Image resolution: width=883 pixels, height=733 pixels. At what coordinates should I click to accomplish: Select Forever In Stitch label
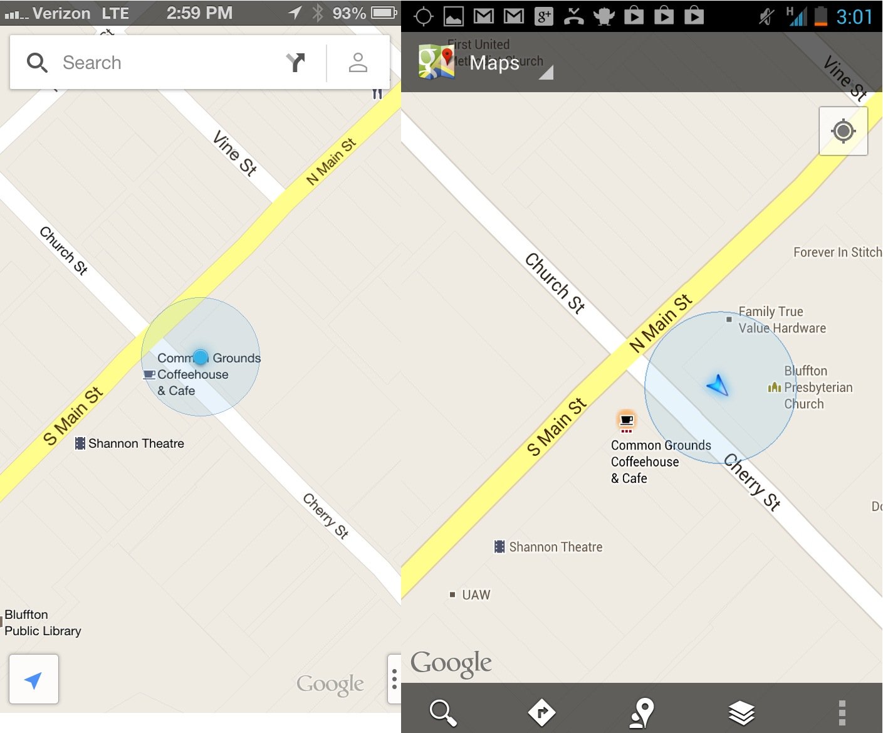click(x=837, y=252)
